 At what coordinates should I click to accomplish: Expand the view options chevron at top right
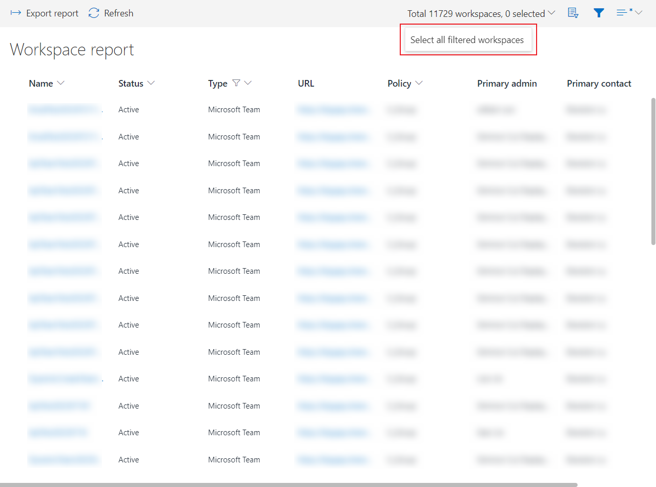click(638, 13)
